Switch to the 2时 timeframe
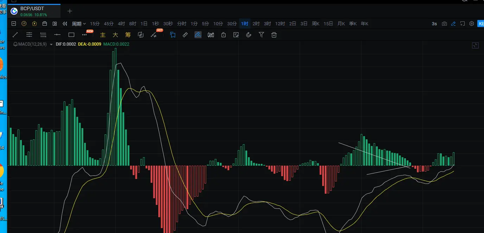Viewport: 484px width, 233px height. [x=256, y=24]
